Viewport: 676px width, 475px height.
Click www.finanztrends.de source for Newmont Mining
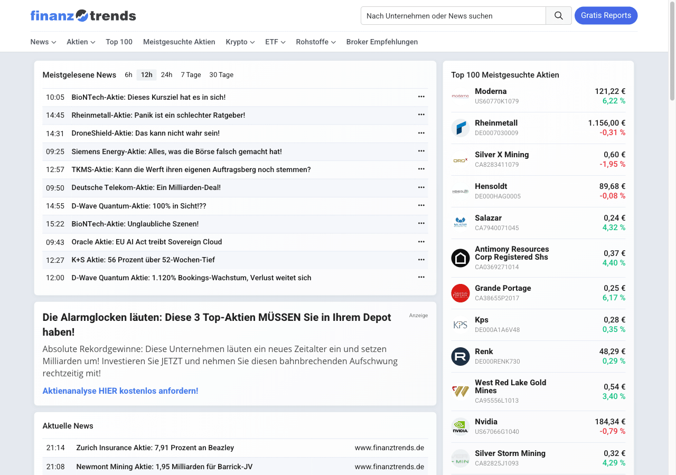click(389, 467)
